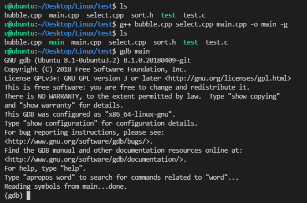Click 'show copying' quoted text
This screenshot has width=307, height=203.
point(254,96)
